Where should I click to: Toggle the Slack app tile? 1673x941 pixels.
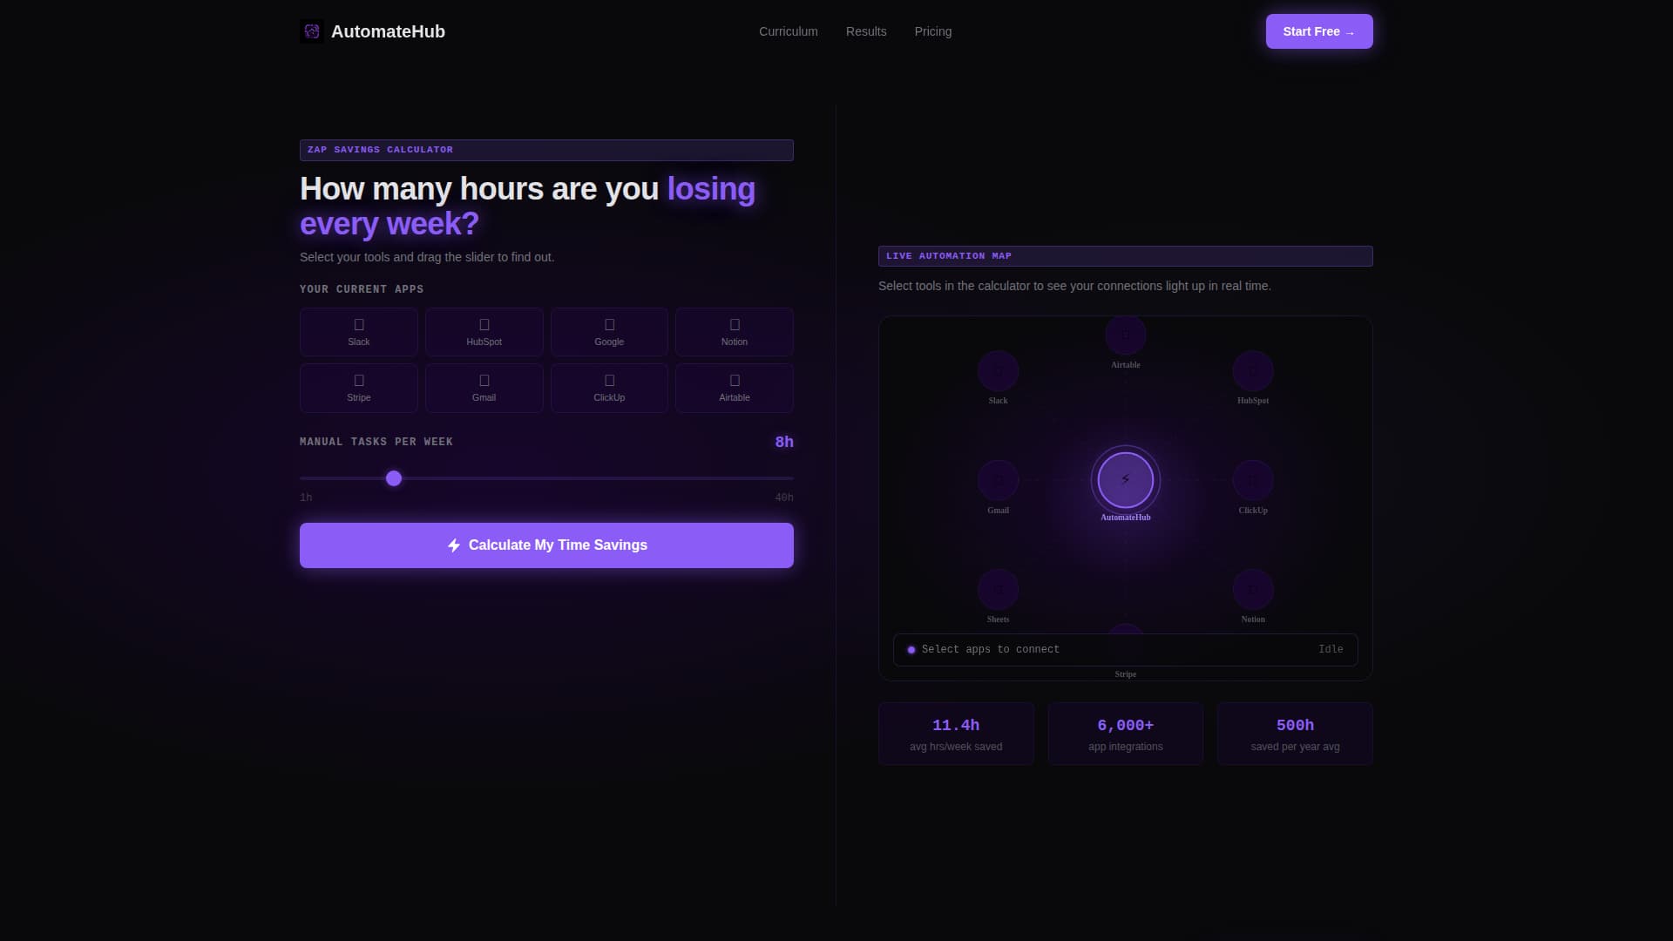pyautogui.click(x=358, y=332)
